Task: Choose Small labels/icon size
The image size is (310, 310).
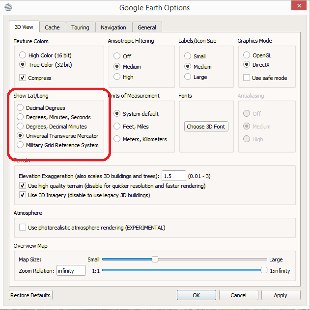Action: (x=188, y=56)
